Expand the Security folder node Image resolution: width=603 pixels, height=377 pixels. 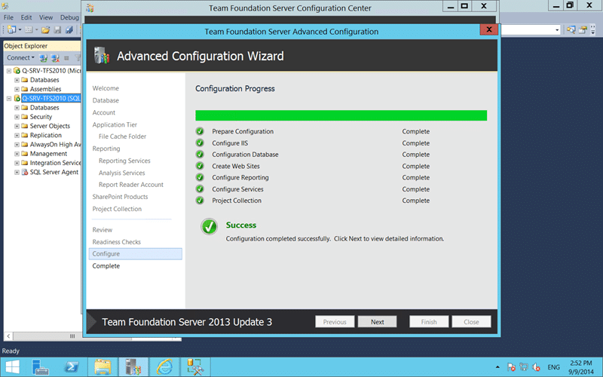click(17, 117)
